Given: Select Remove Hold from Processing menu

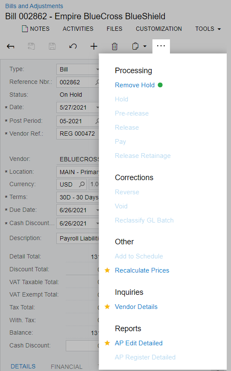Looking at the screenshot, I should [x=135, y=85].
